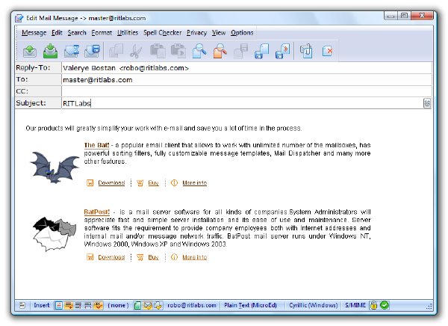
Task: Click the envelope with floppy disk save icon
Action: point(92,51)
